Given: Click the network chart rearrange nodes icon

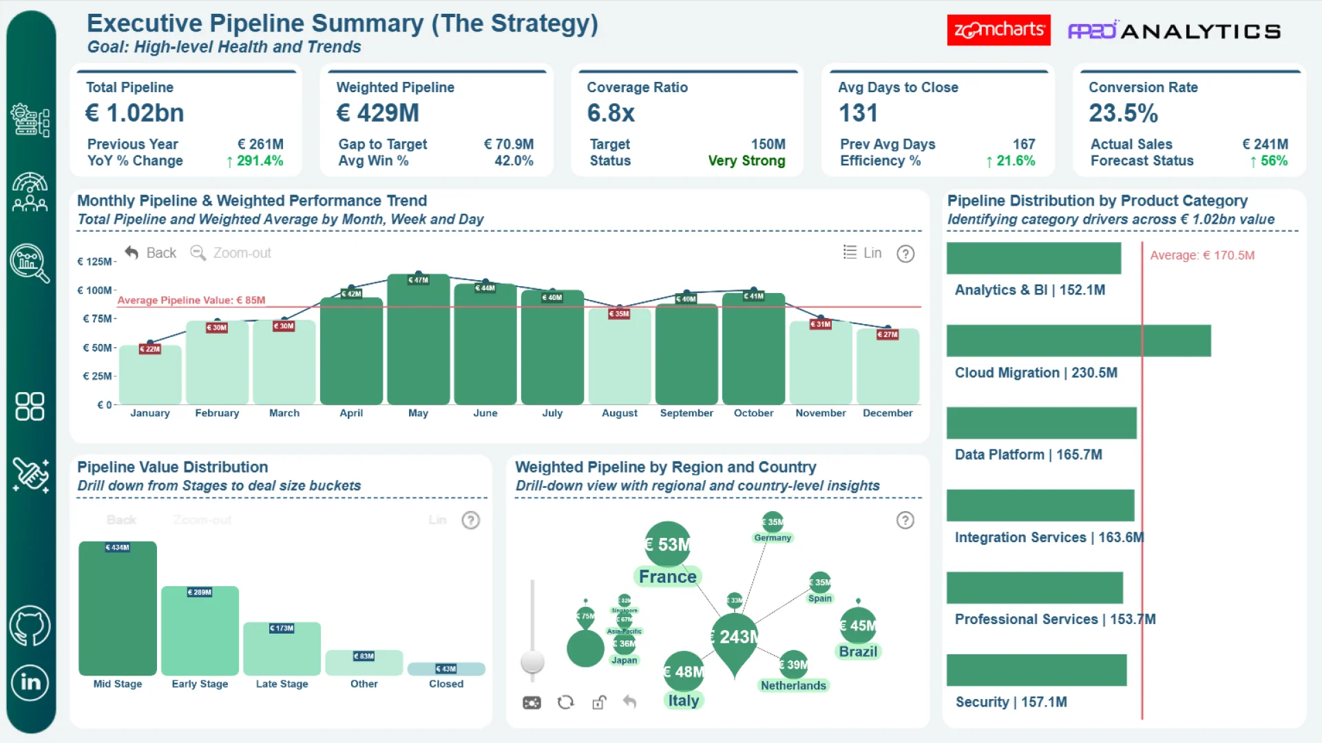Looking at the screenshot, I should click(x=565, y=702).
